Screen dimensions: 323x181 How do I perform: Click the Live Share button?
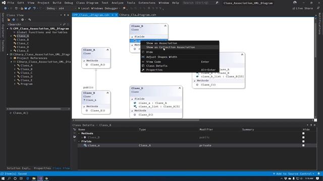[x=303, y=9]
